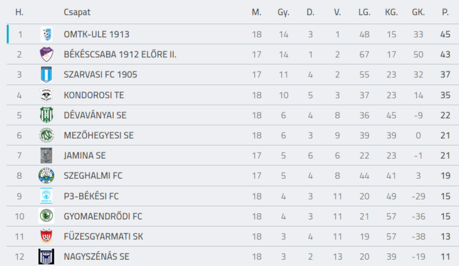Open the SZARVASI FC 1905 team link
The image size is (459, 266).
tap(100, 75)
